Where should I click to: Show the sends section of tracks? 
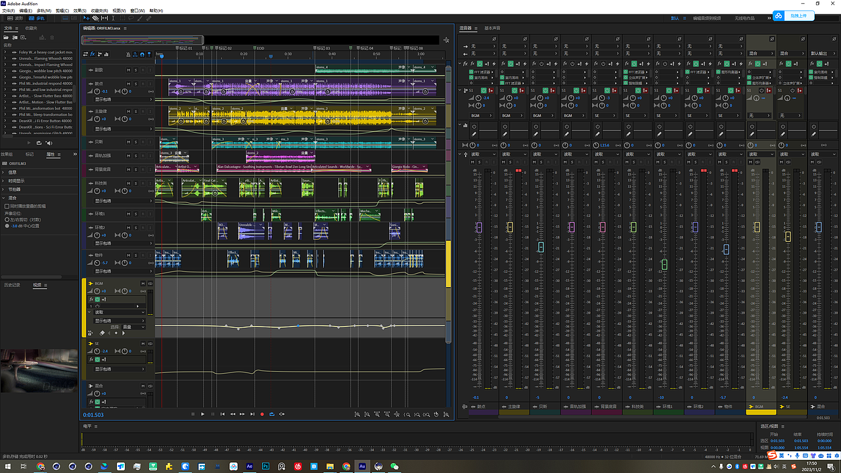[100, 54]
